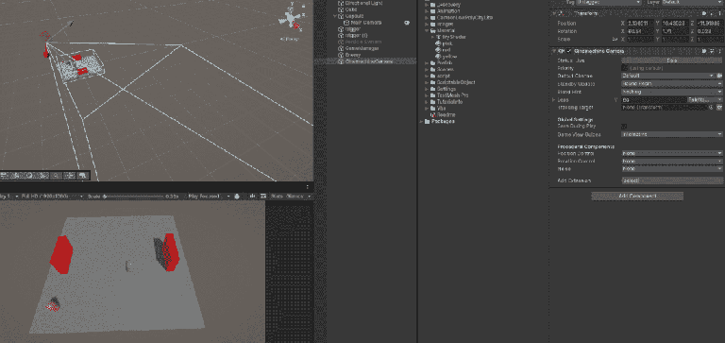
Task: Open the Cinemachine Camera more options menu
Action: pos(719,51)
